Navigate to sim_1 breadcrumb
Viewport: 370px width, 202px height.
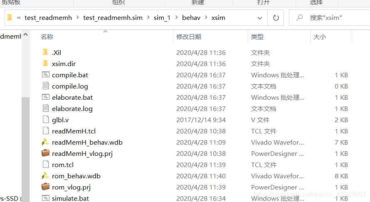162,18
